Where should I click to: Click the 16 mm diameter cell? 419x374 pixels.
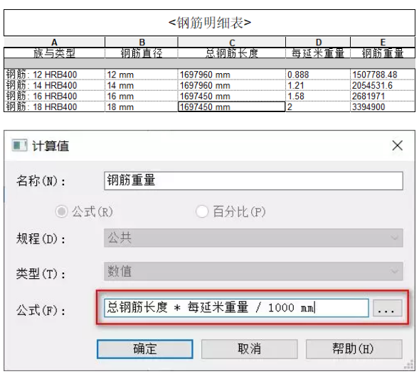pyautogui.click(x=142, y=96)
